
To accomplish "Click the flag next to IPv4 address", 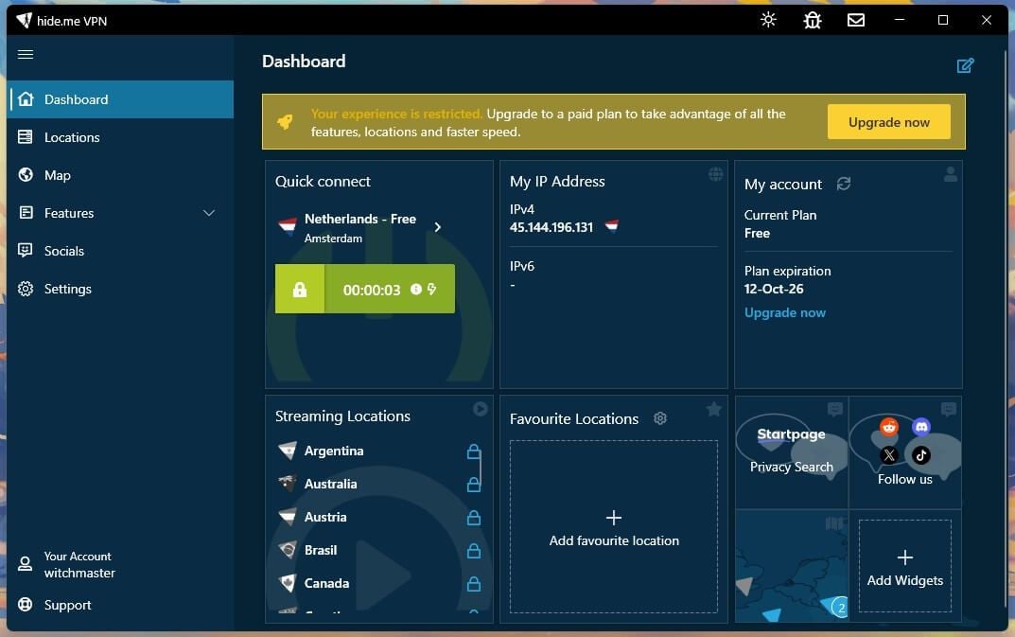I will click(612, 226).
